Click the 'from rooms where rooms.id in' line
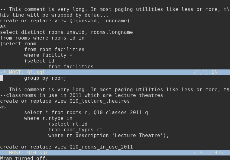Image resolution: width=230 pixels, height=160 pixels. pos(42,38)
